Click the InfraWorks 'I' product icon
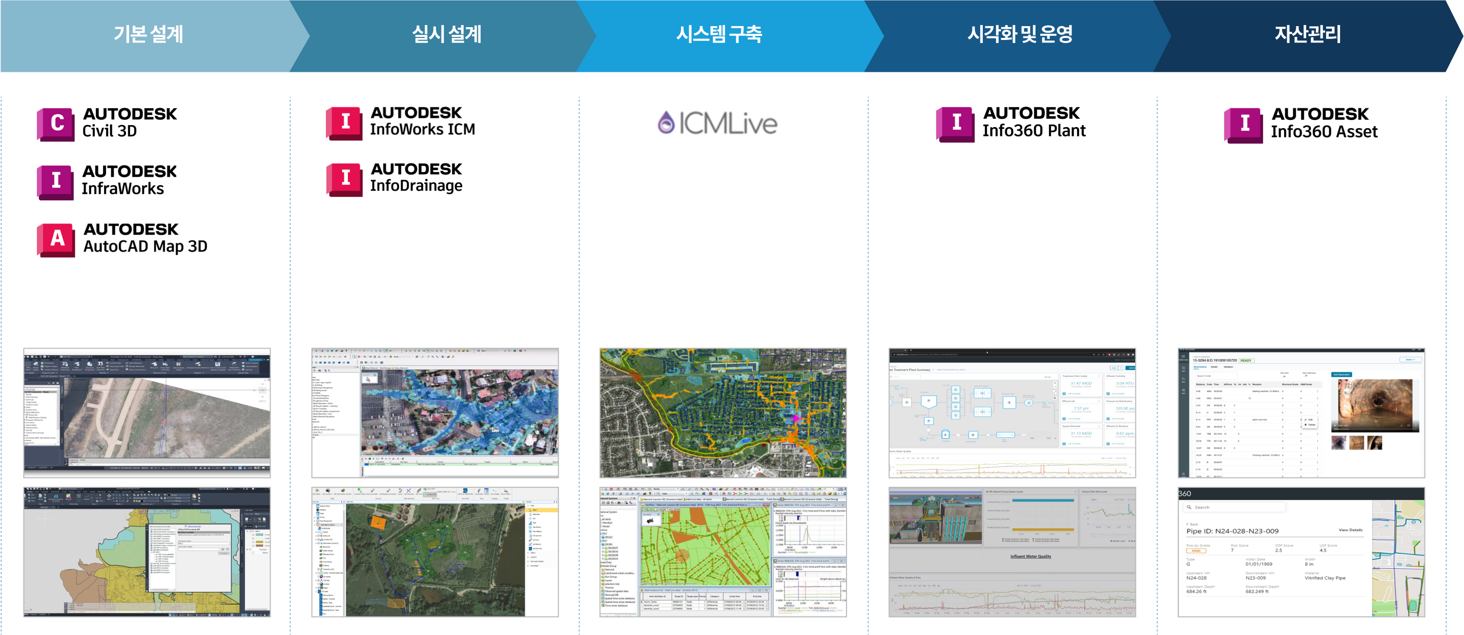The image size is (1464, 635). [56, 182]
